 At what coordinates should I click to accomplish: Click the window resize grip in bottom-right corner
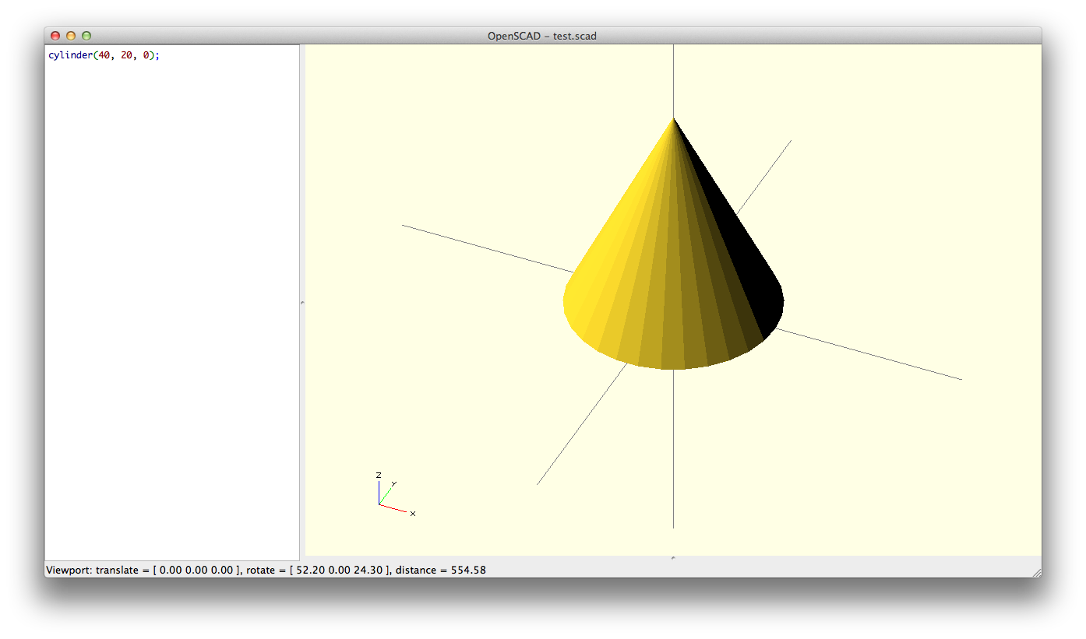tap(1036, 572)
